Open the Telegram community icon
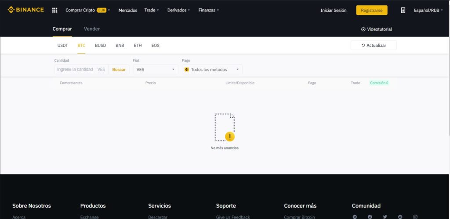The height and width of the screenshot is (219, 450). tap(355, 217)
